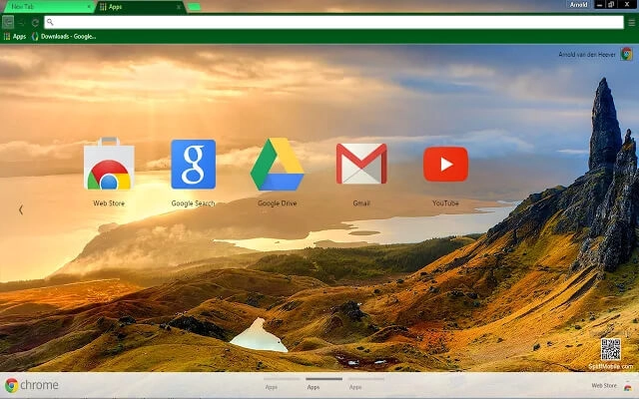Screen dimensions: 639x399
Task: Close the New Tab tab
Action: pyautogui.click(x=89, y=7)
